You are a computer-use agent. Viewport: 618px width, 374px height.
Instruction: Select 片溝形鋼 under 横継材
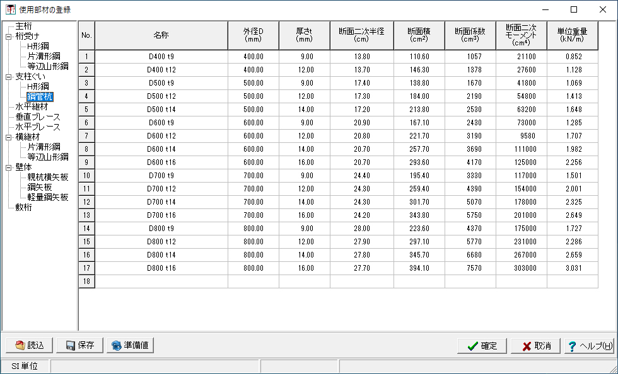click(x=44, y=147)
